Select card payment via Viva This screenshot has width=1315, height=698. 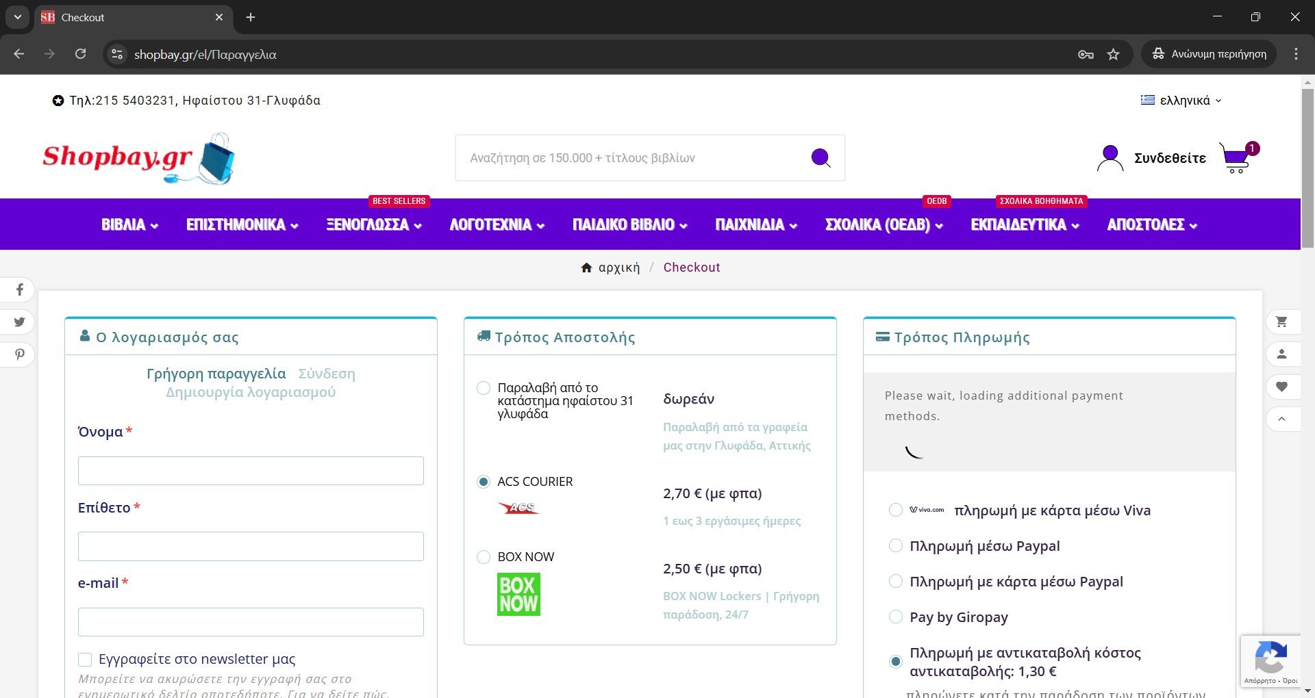coord(895,510)
